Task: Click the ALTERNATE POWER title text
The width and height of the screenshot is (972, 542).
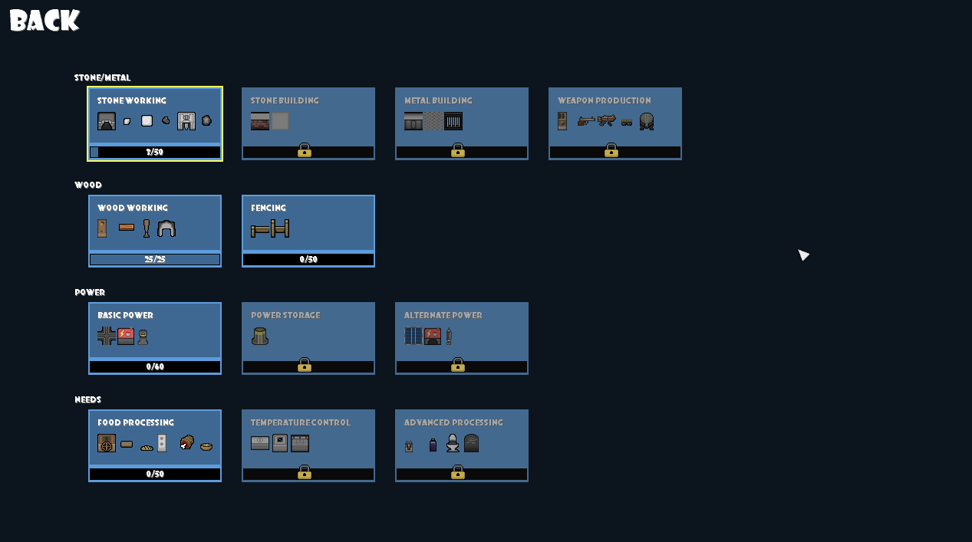Action: pos(443,315)
